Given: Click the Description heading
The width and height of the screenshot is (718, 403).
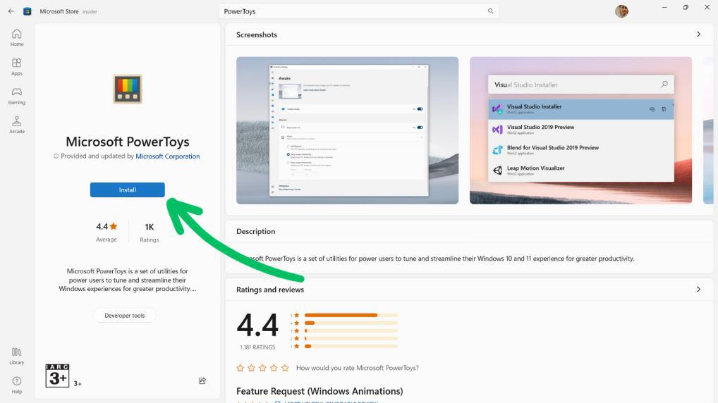Looking at the screenshot, I should pos(255,232).
